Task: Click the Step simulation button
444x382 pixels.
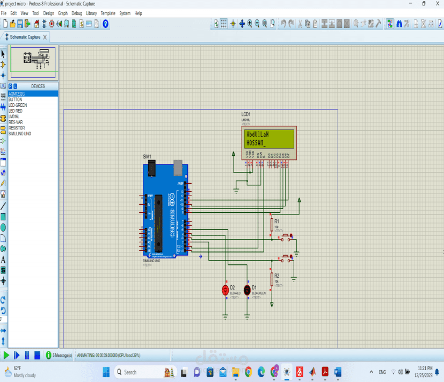Action: point(17,355)
